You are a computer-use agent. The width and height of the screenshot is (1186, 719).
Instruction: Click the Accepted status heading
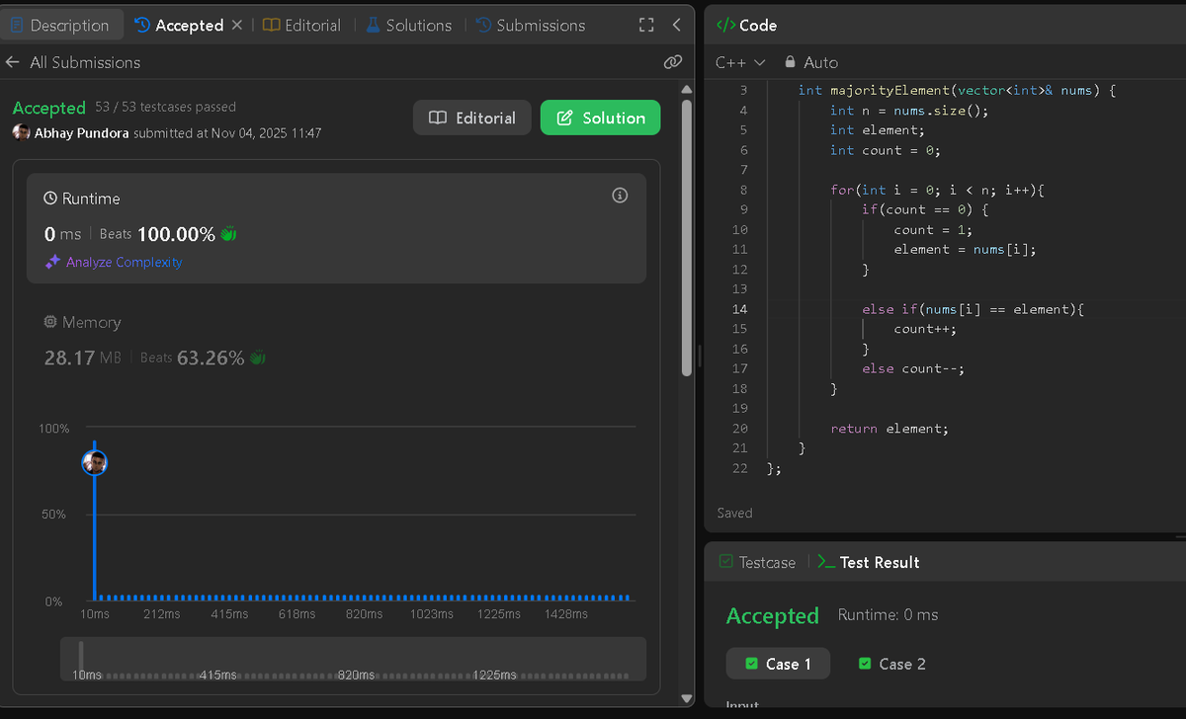pyautogui.click(x=49, y=108)
